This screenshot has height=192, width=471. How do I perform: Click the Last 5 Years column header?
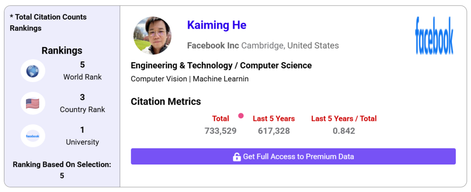pyautogui.click(x=273, y=118)
